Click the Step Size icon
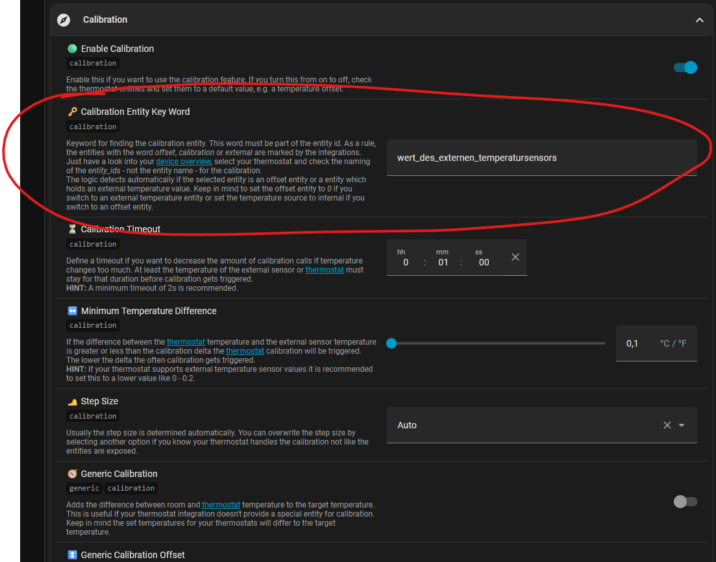The height and width of the screenshot is (562, 716). coord(72,401)
